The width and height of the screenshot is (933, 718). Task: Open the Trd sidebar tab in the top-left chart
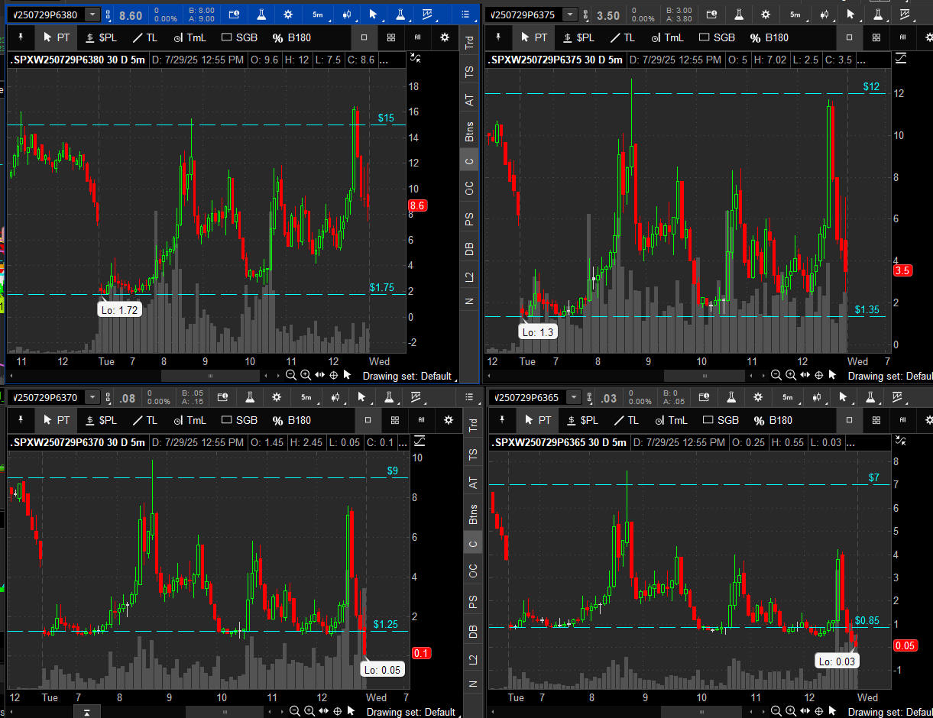click(469, 44)
